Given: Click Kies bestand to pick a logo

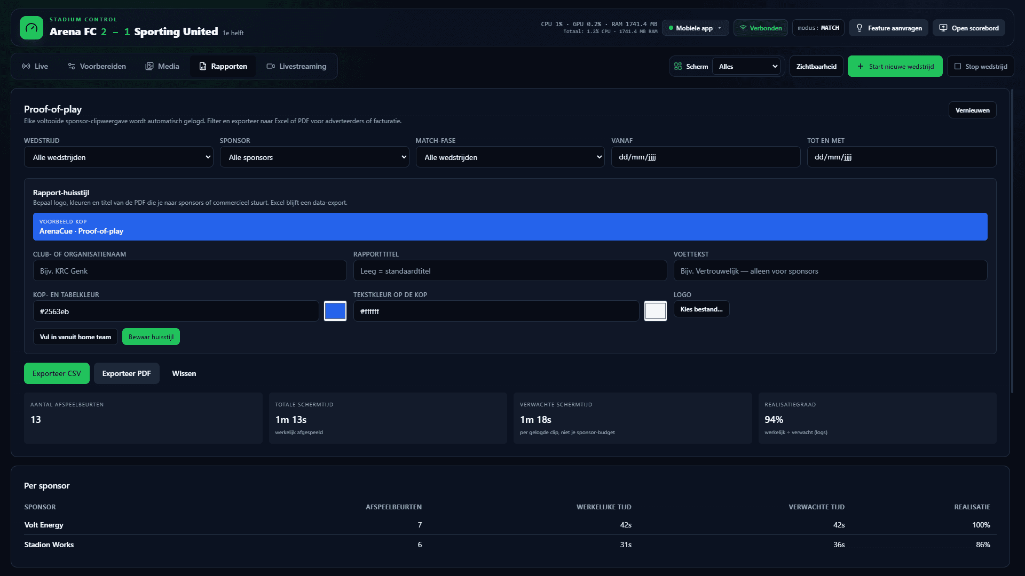Looking at the screenshot, I should (x=701, y=309).
